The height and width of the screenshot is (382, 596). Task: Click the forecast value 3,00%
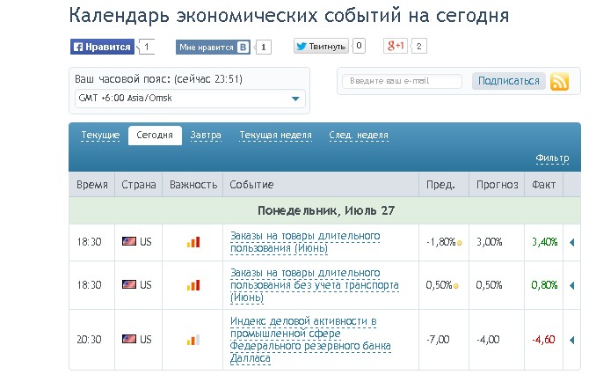point(489,242)
